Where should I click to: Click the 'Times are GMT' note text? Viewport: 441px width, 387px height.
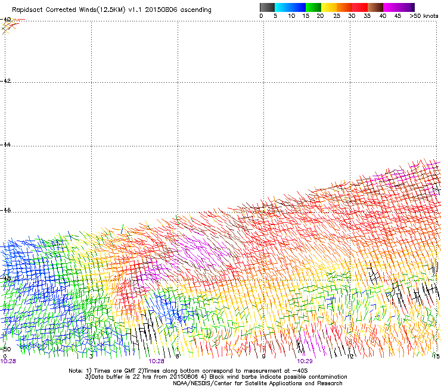[x=115, y=371]
